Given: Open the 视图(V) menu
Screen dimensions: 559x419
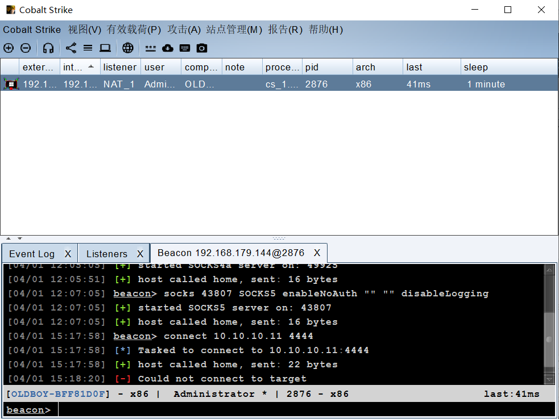Looking at the screenshot, I should click(85, 30).
